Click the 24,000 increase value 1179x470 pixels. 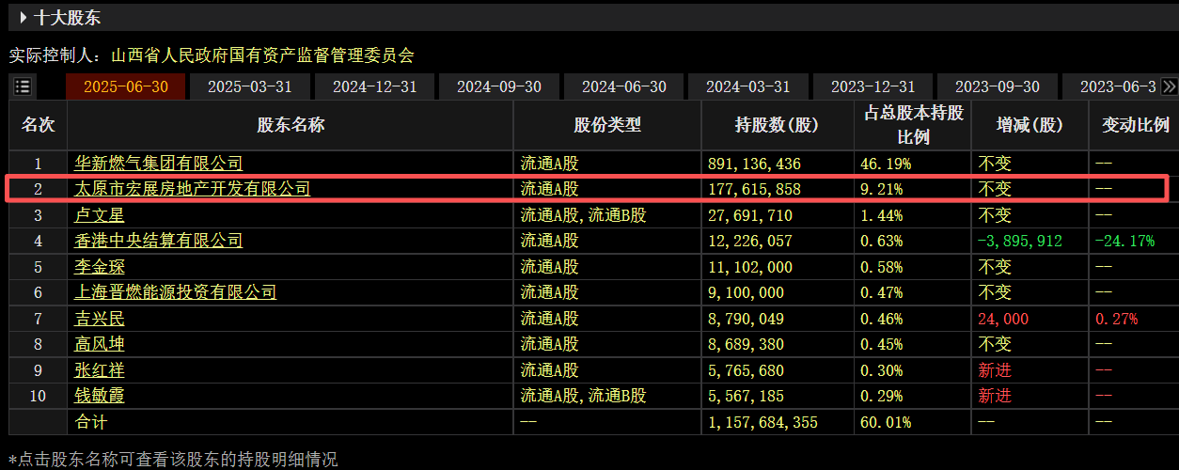(1003, 319)
